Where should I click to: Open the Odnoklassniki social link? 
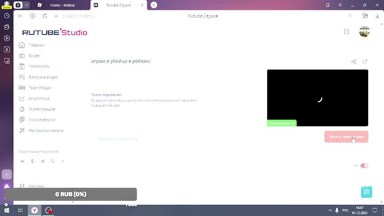(x=32, y=161)
